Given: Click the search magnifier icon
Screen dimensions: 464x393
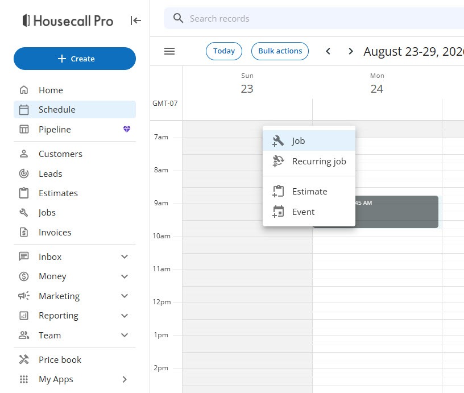Looking at the screenshot, I should pos(178,18).
